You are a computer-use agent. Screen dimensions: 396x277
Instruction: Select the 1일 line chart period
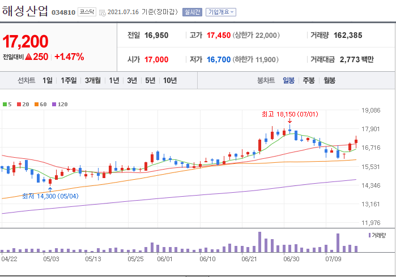(x=47, y=80)
